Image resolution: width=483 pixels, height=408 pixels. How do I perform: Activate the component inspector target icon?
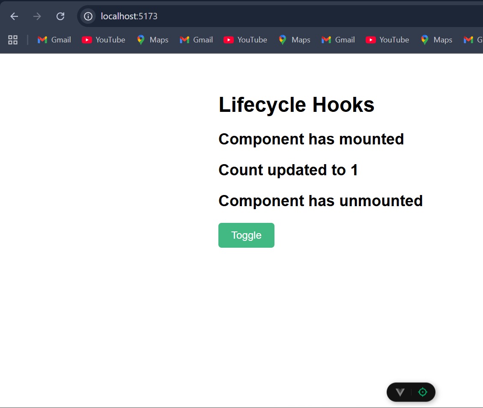pos(422,392)
